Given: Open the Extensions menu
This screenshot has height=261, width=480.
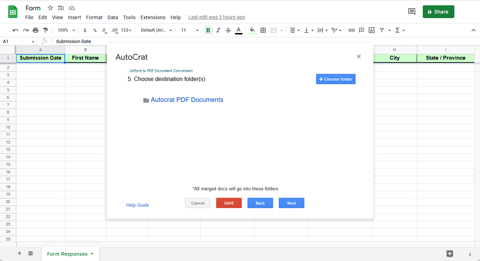Looking at the screenshot, I should pos(153,17).
